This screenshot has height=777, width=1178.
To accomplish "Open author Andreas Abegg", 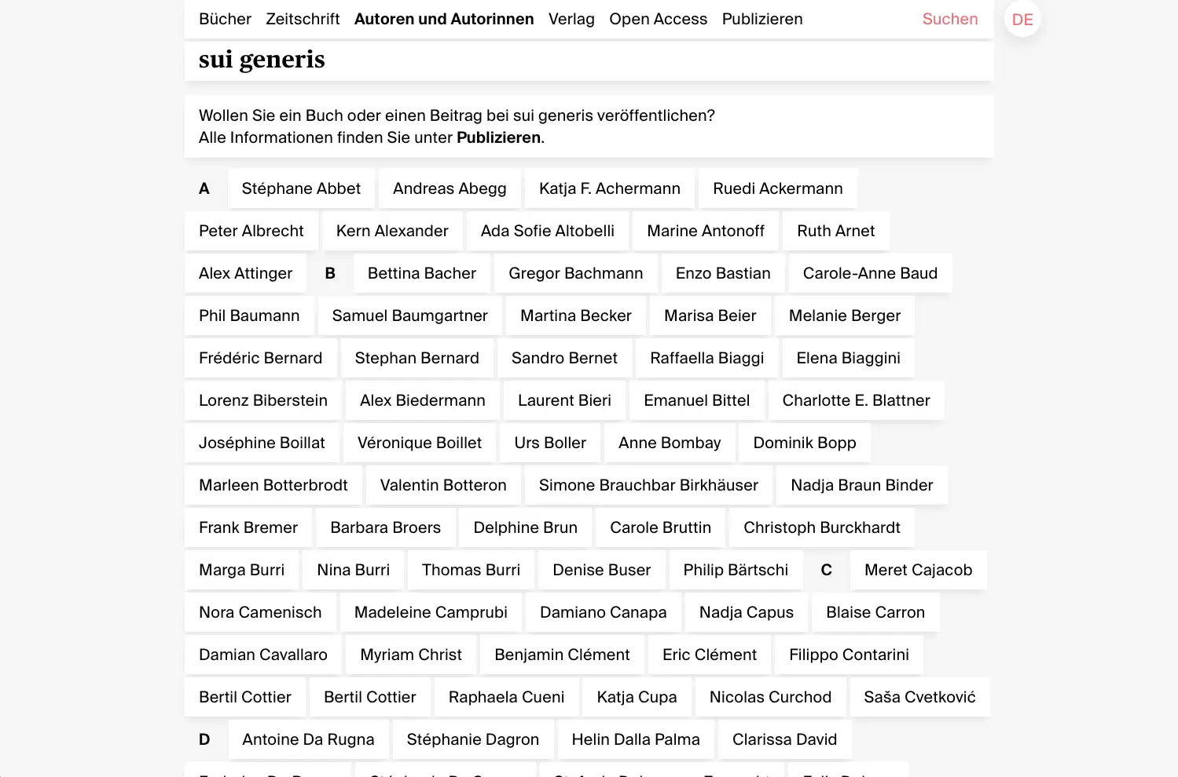I will (450, 188).
